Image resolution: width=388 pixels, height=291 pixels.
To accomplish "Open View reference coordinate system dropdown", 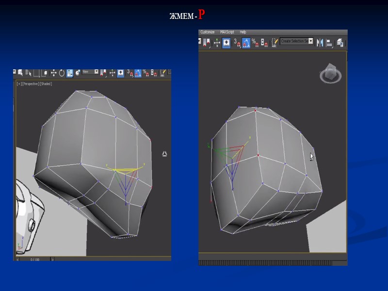I will [x=90, y=72].
